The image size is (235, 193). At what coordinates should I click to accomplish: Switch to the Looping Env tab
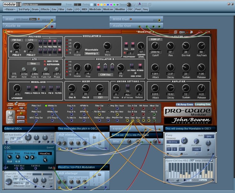pyautogui.click(x=203, y=104)
